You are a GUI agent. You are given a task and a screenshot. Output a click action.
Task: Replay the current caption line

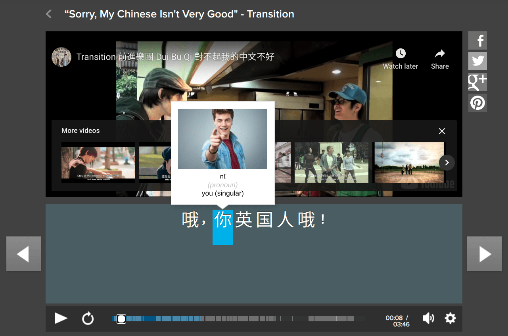[88, 318]
